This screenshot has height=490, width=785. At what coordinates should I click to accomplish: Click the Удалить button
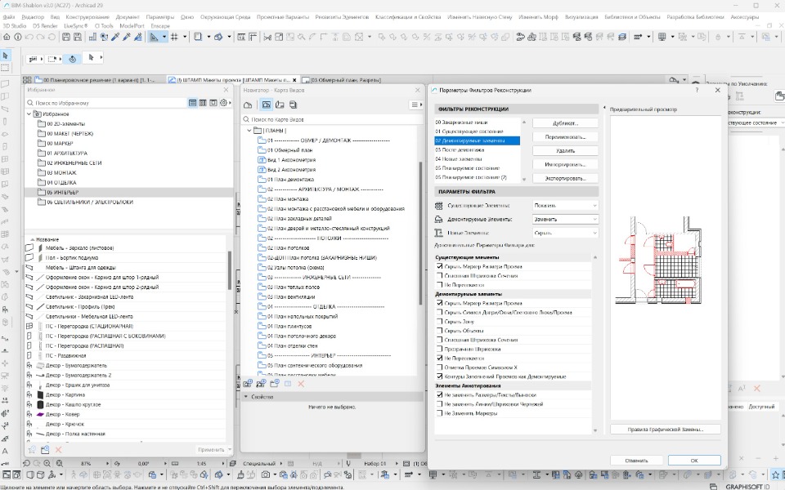565,150
